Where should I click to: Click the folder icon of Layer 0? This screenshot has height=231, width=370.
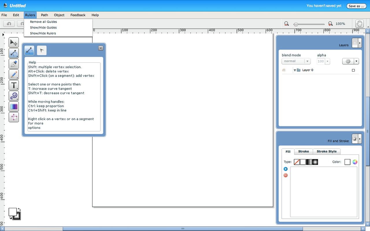click(299, 70)
